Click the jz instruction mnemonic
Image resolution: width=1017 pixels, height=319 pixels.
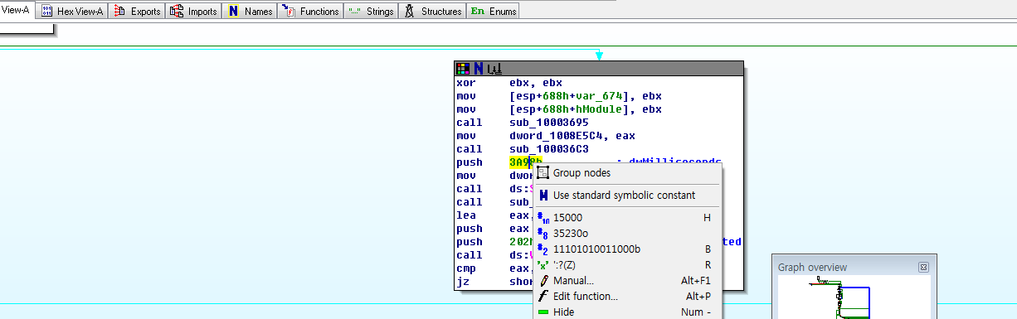click(462, 282)
